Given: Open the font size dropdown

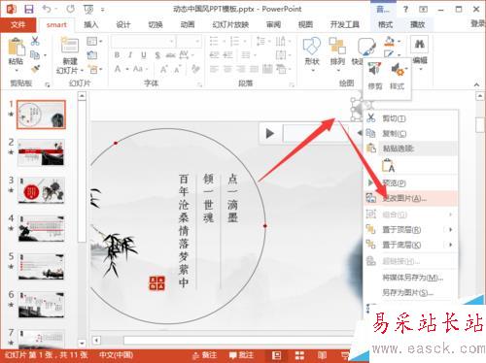Looking at the screenshot, I should point(197,42).
